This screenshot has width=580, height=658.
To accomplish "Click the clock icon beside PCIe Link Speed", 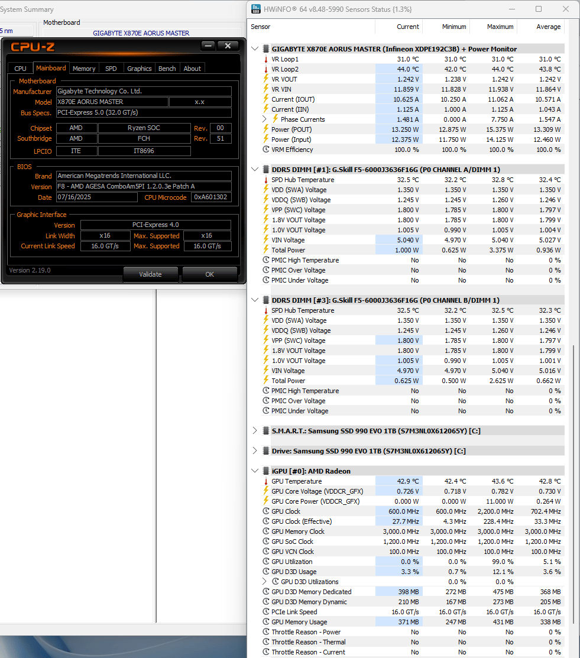I will pos(265,612).
